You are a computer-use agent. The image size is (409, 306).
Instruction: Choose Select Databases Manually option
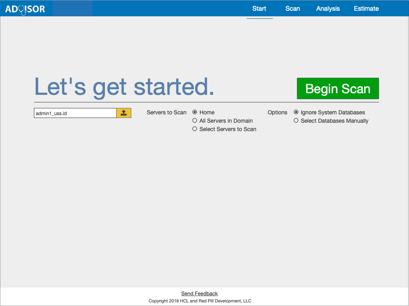point(296,121)
